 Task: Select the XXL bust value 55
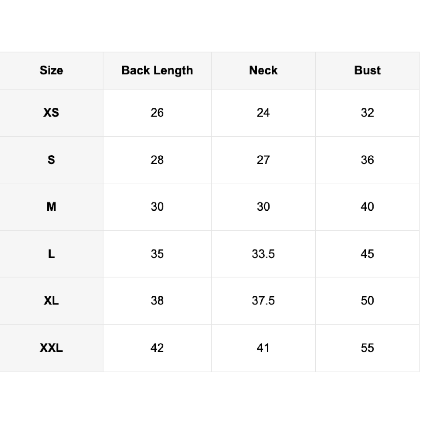(x=367, y=348)
